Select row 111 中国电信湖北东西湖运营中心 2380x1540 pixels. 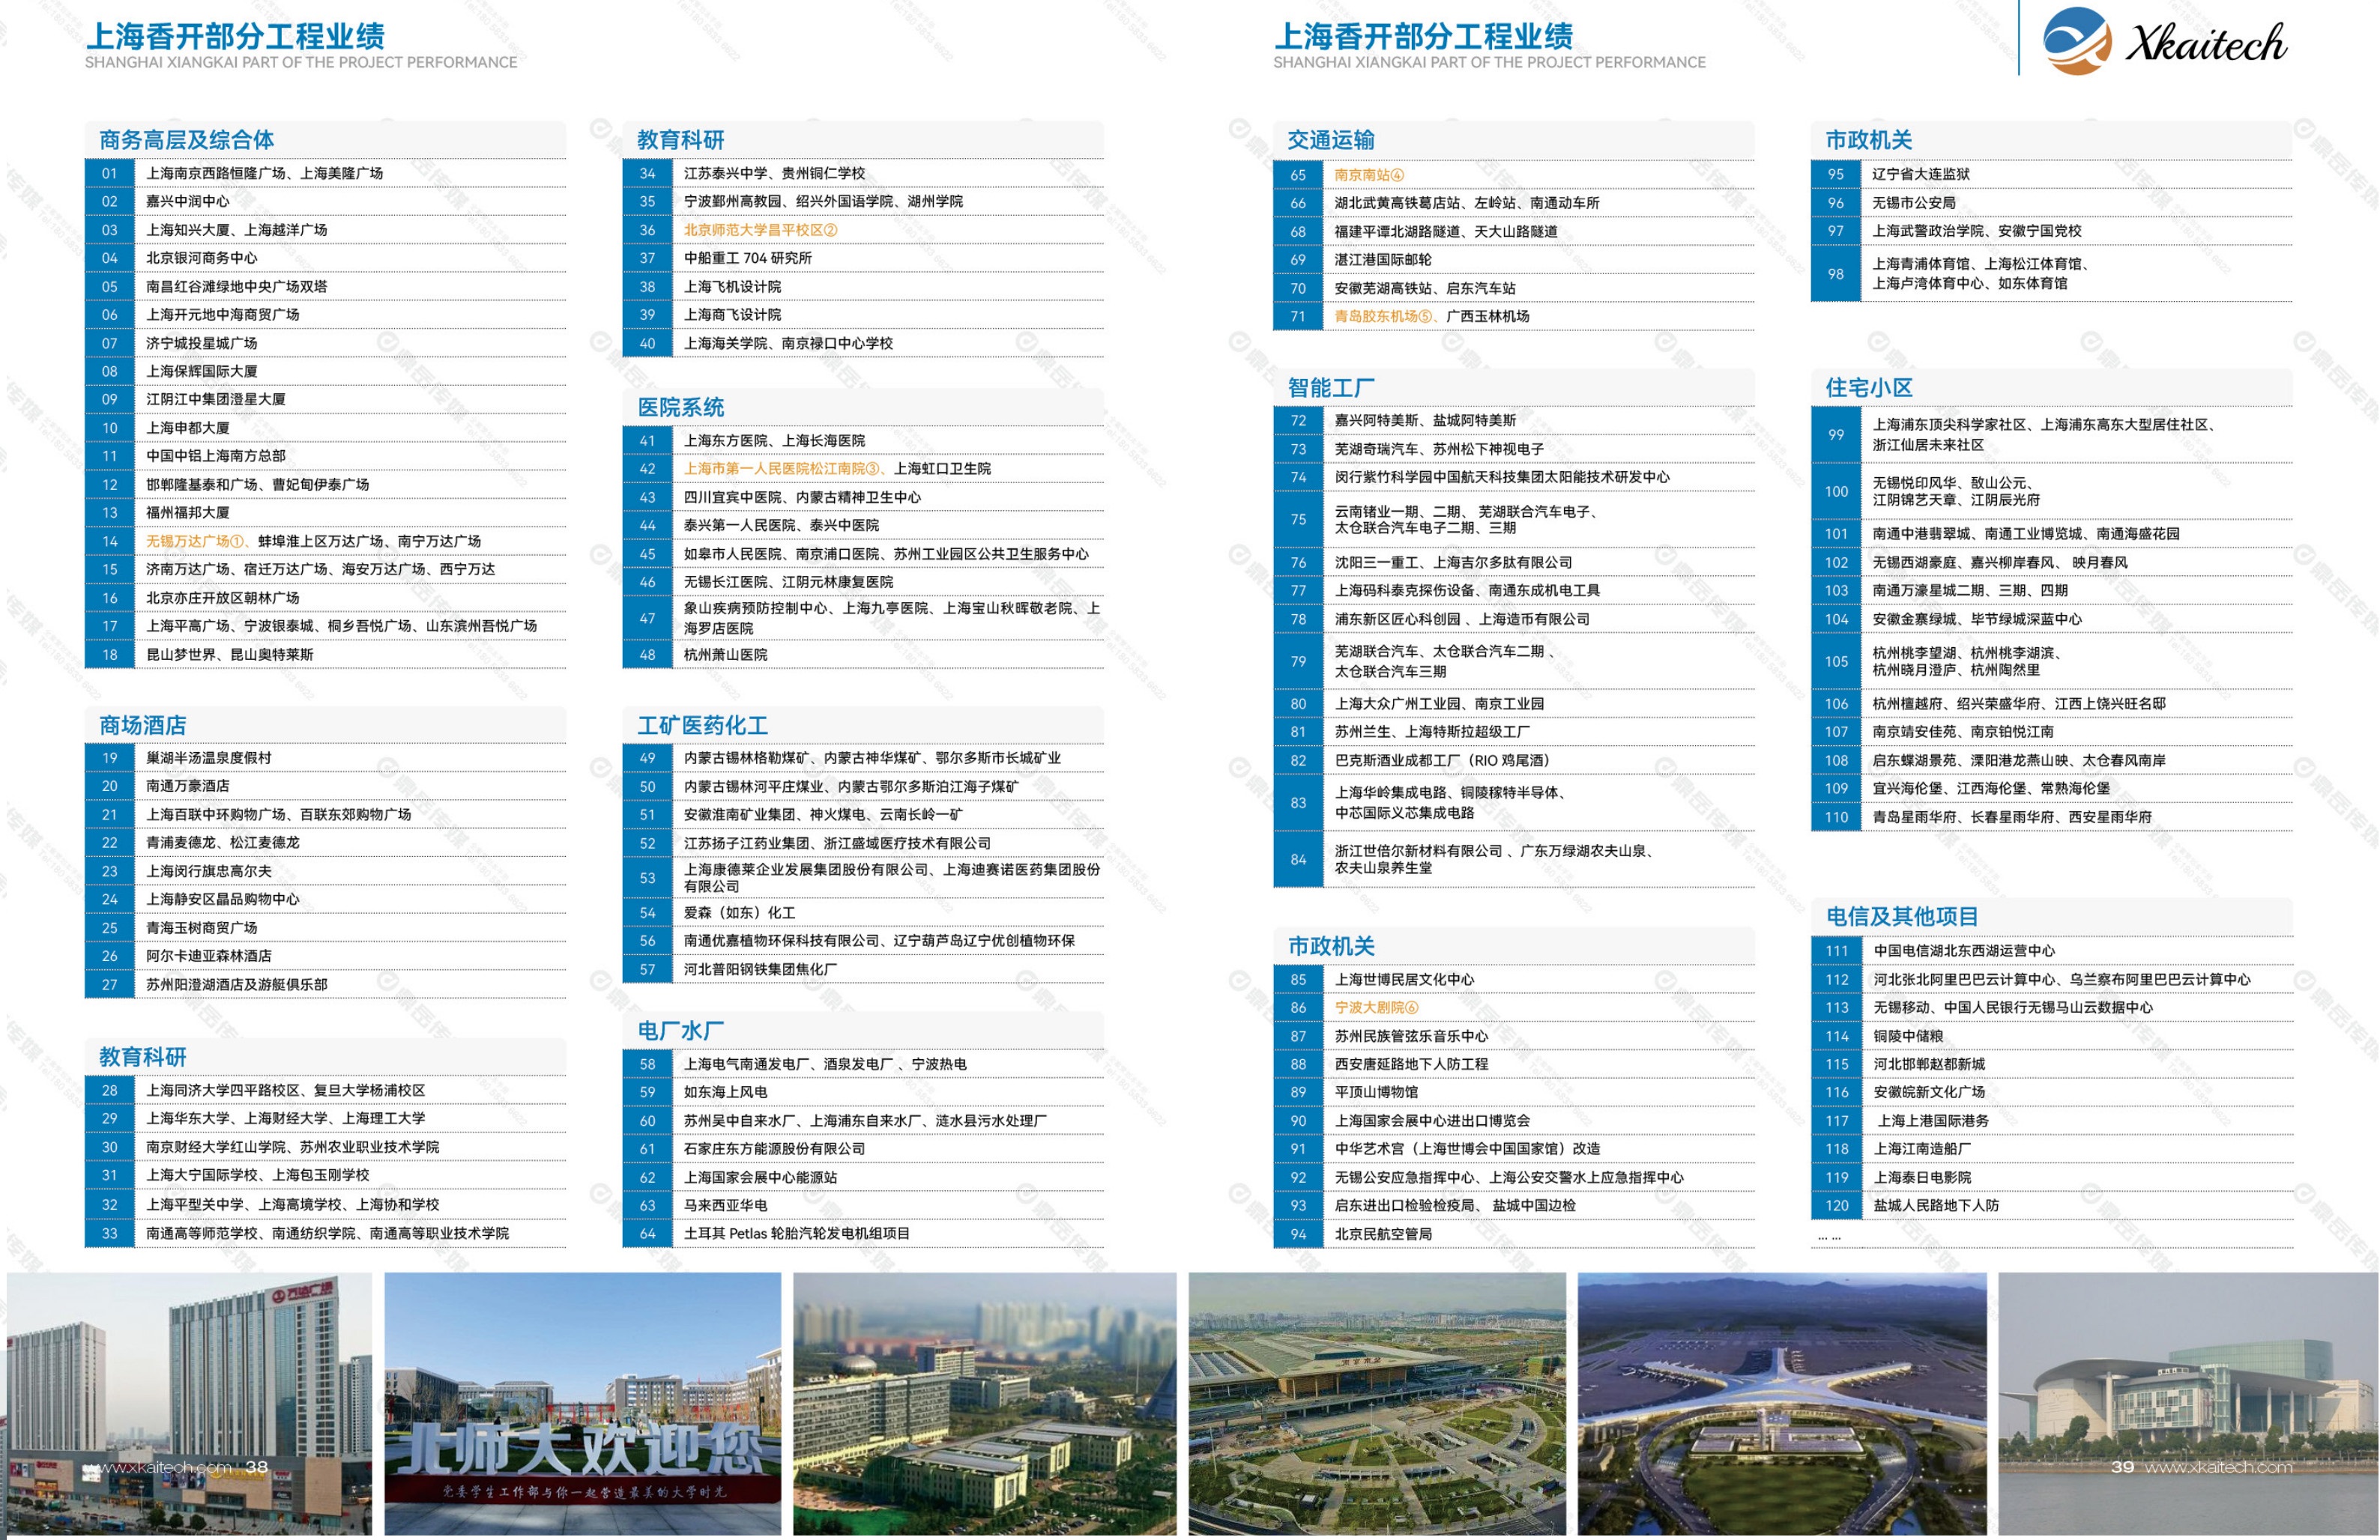[x=2052, y=951]
